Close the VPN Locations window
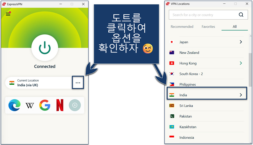The width and height of the screenshot is (253, 145). (247, 4)
